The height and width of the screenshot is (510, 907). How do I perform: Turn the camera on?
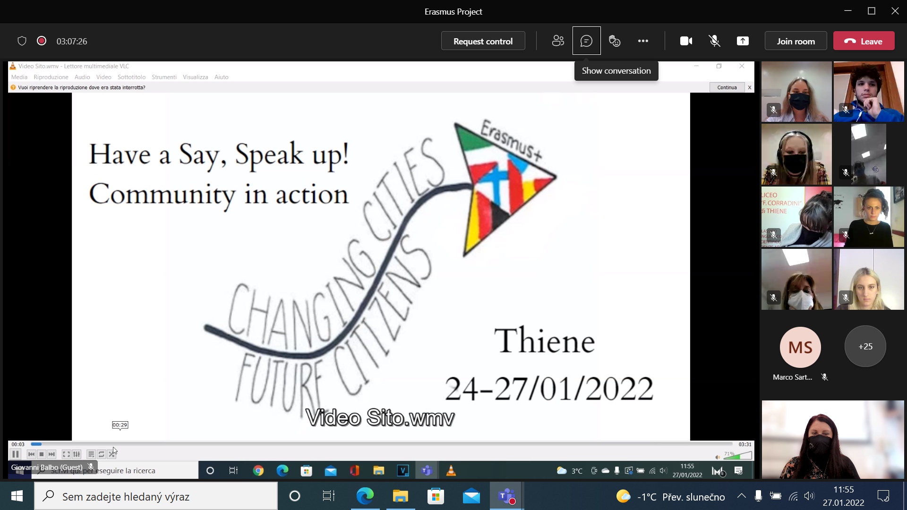(x=686, y=41)
